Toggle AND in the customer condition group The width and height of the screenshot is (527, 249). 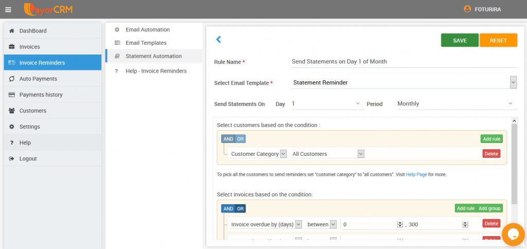pyautogui.click(x=228, y=139)
